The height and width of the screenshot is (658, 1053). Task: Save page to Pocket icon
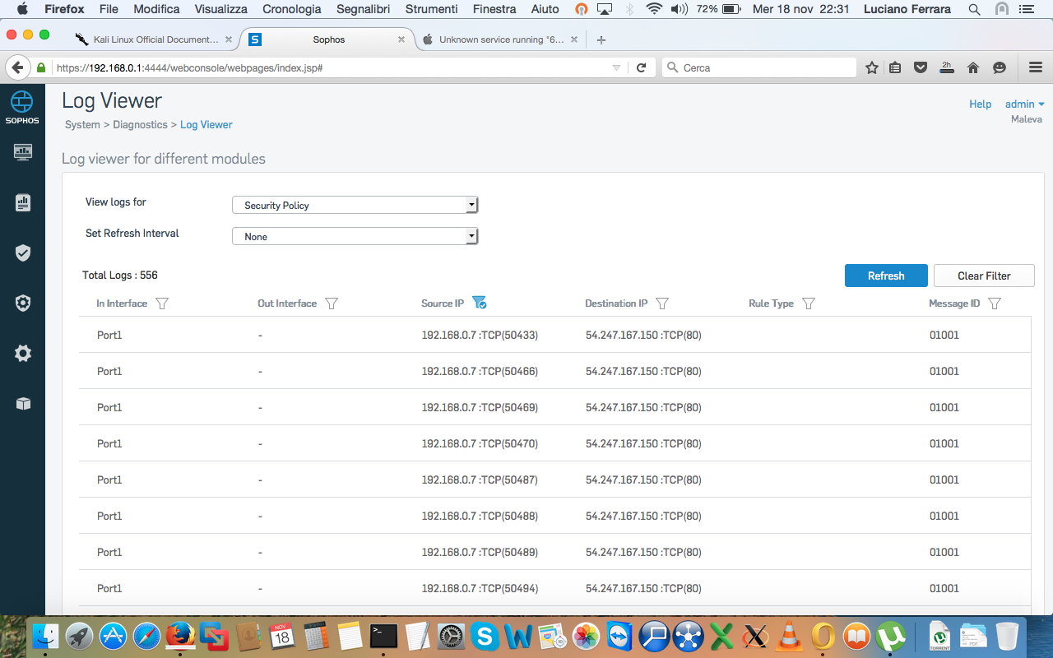(x=921, y=67)
